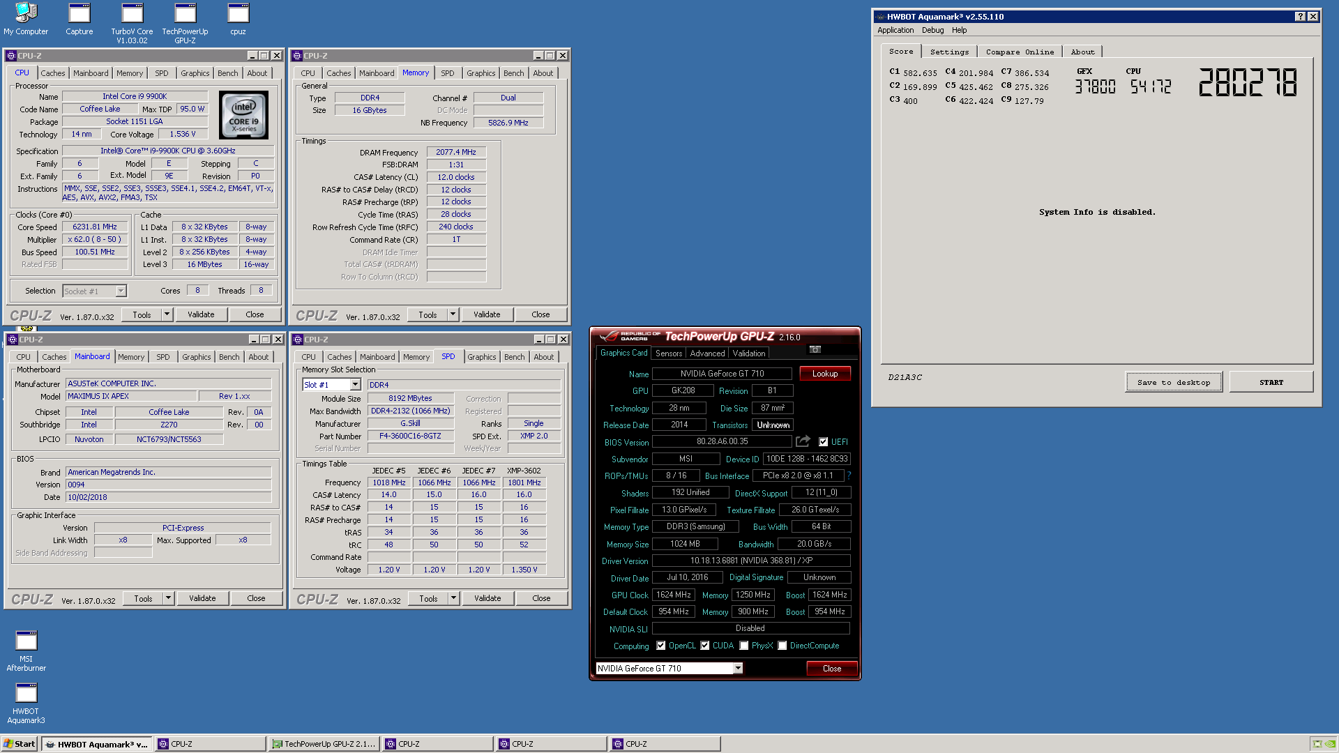Select the cpuz desktop shortcut icon
This screenshot has width=1339, height=753.
(238, 20)
